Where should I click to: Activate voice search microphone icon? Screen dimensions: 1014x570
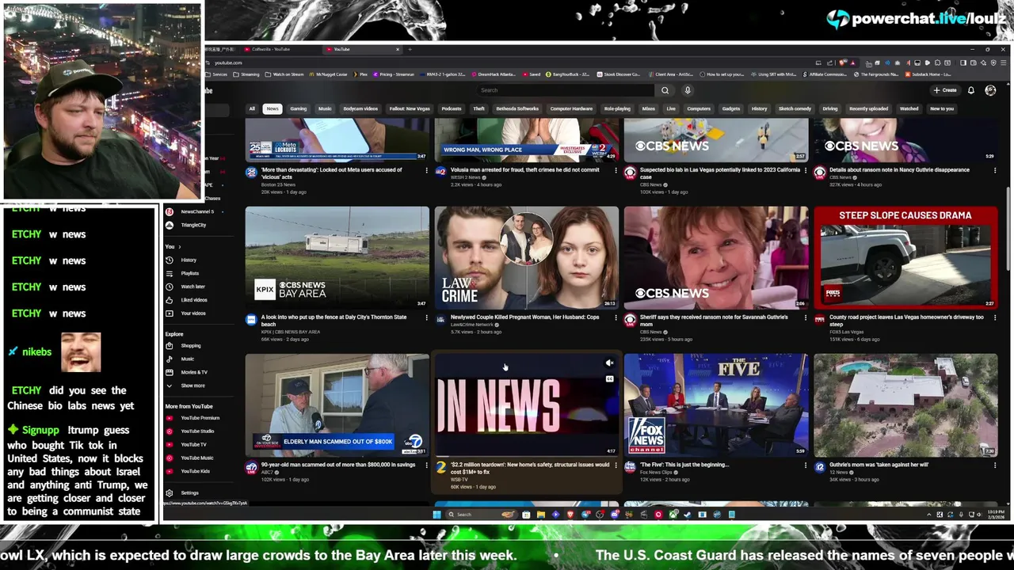click(x=688, y=90)
